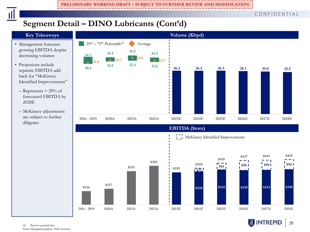Click the green percentile legend swatch
This screenshot has width=310, height=232.
pos(81,43)
